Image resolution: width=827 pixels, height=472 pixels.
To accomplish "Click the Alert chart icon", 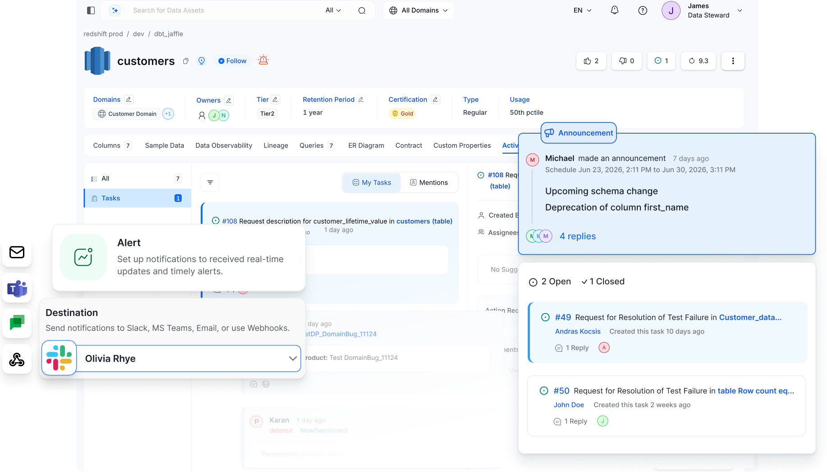I will coord(83,257).
